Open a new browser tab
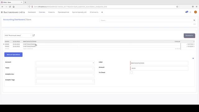The width and height of the screenshot is (199, 112). (x=25, y=2)
